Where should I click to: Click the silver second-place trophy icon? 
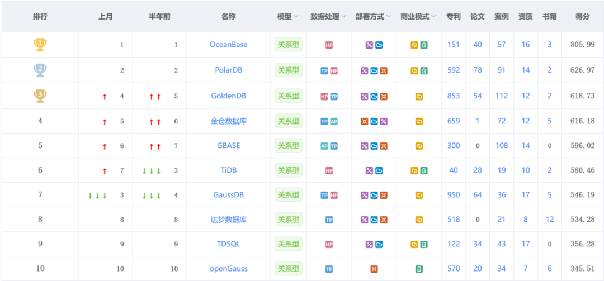click(x=40, y=70)
